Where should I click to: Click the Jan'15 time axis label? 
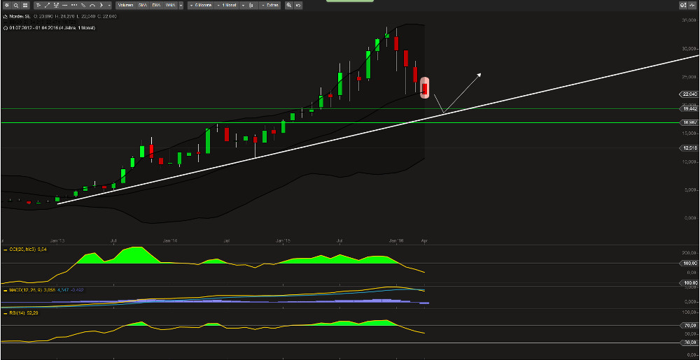(283, 240)
